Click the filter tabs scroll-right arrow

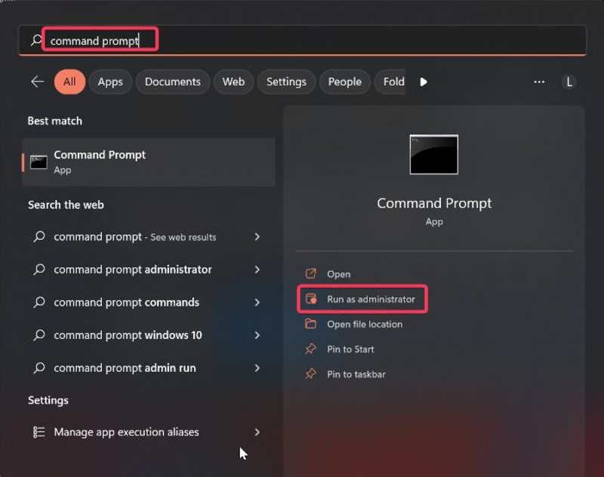pyautogui.click(x=424, y=82)
